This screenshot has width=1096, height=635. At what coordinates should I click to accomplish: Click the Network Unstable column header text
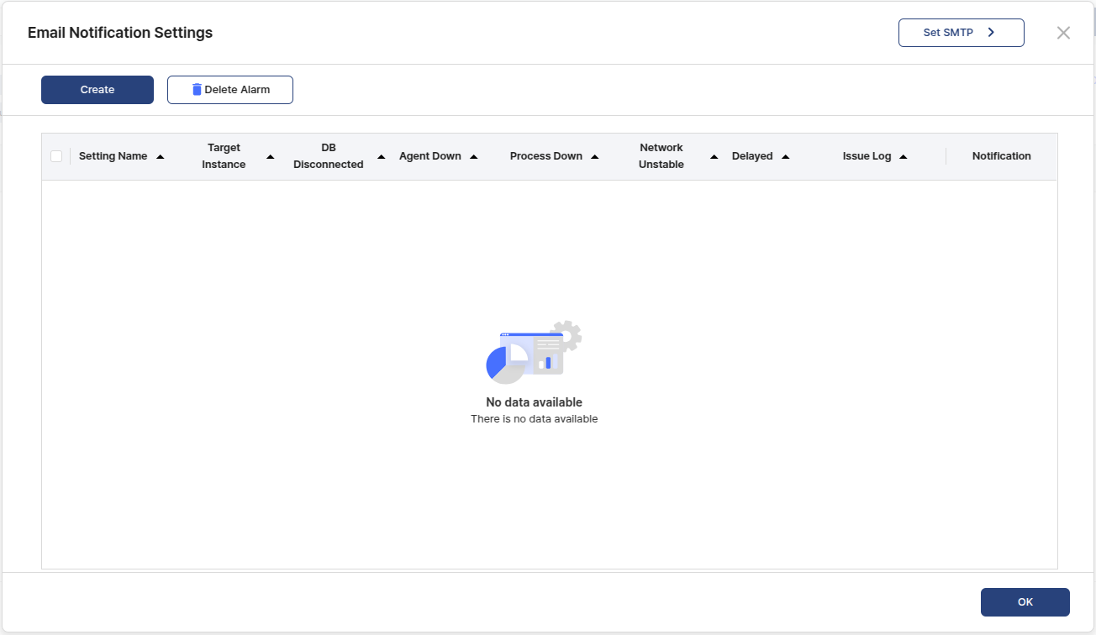[661, 156]
